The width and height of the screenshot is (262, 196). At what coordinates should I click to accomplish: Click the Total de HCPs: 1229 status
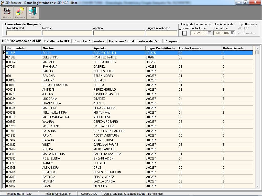(x=19, y=194)
